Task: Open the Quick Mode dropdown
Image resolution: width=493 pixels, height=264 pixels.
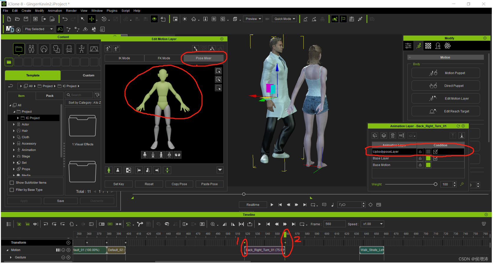Action: point(285,19)
